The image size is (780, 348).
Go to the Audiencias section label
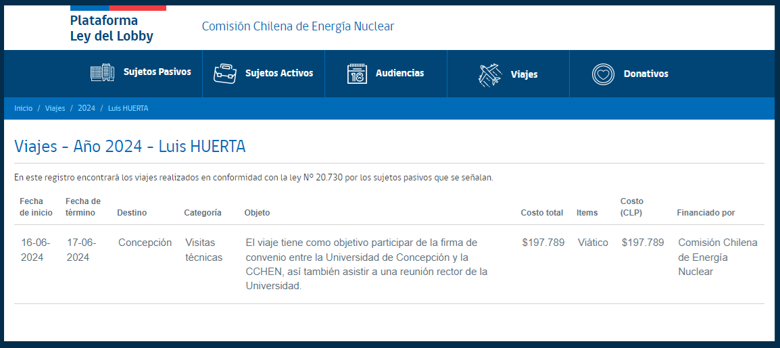(x=400, y=73)
